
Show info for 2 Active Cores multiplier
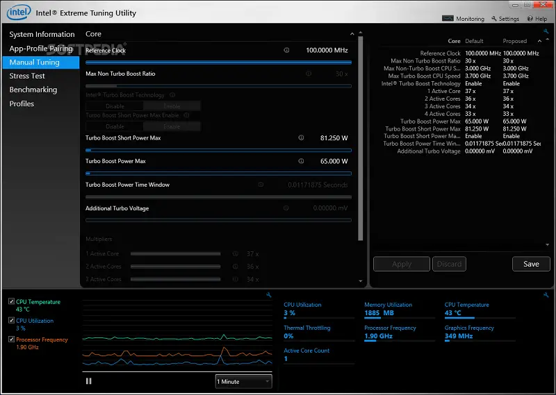[235, 267]
